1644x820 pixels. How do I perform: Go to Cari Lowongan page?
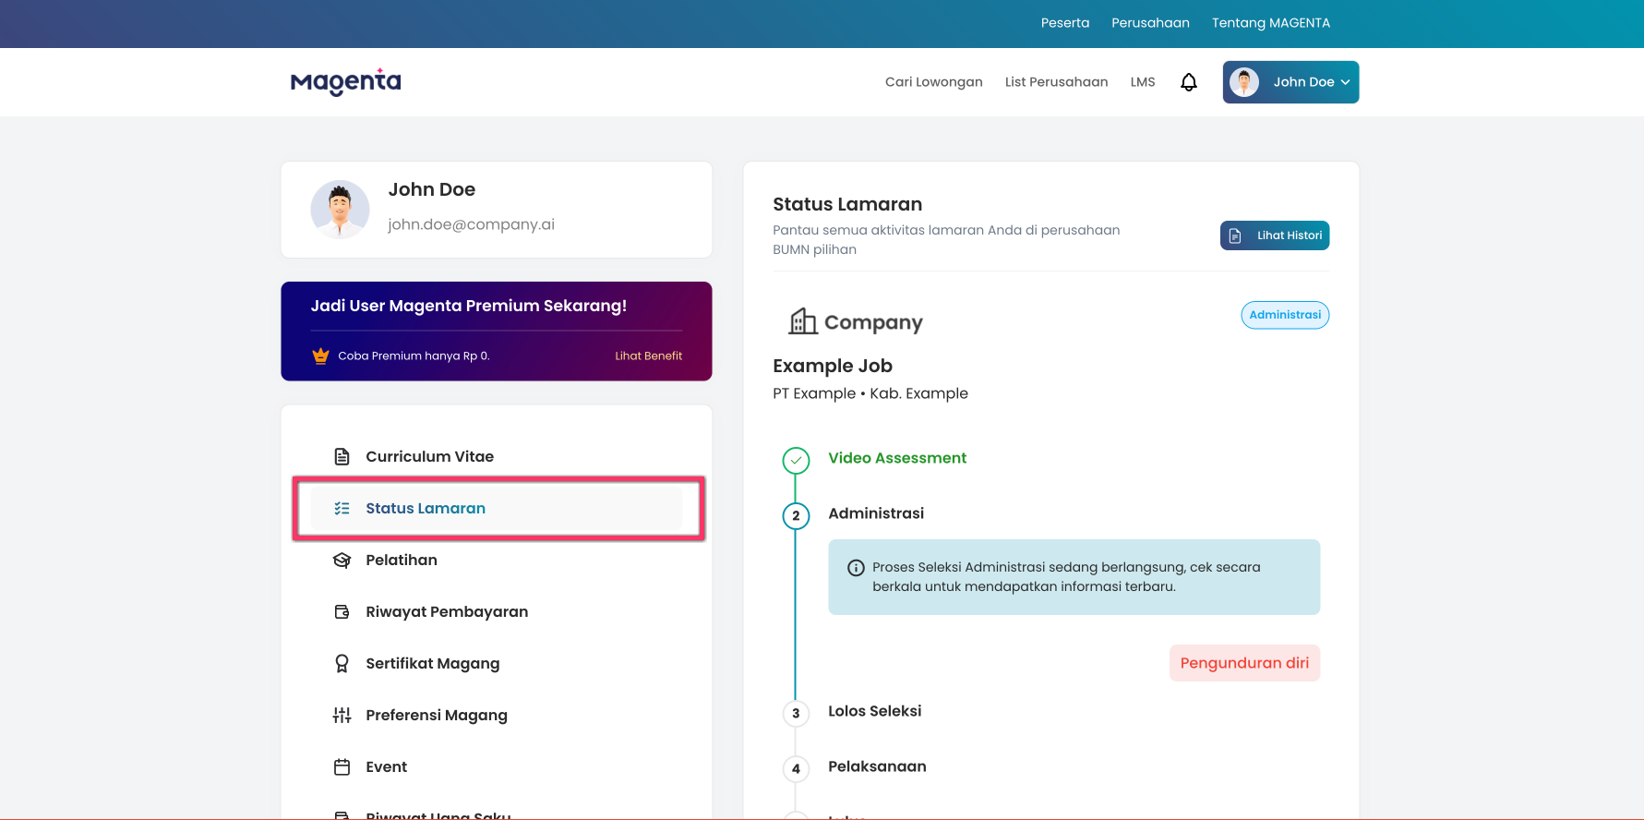933,82
